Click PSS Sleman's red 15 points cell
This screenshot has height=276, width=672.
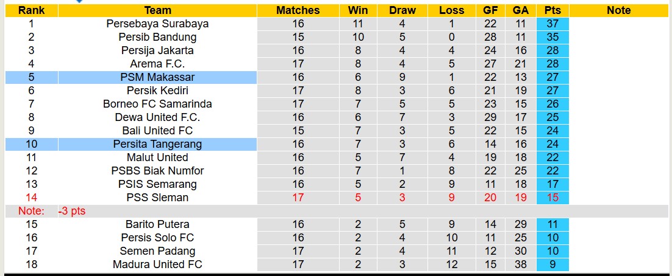[552, 198]
